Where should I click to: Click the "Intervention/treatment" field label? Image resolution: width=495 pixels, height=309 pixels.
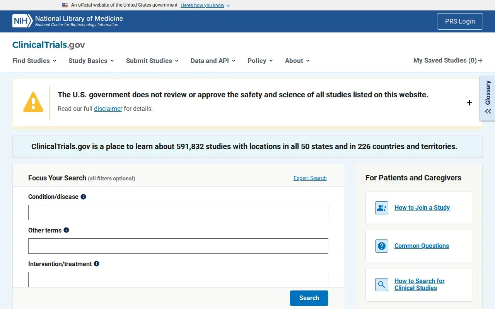60,264
